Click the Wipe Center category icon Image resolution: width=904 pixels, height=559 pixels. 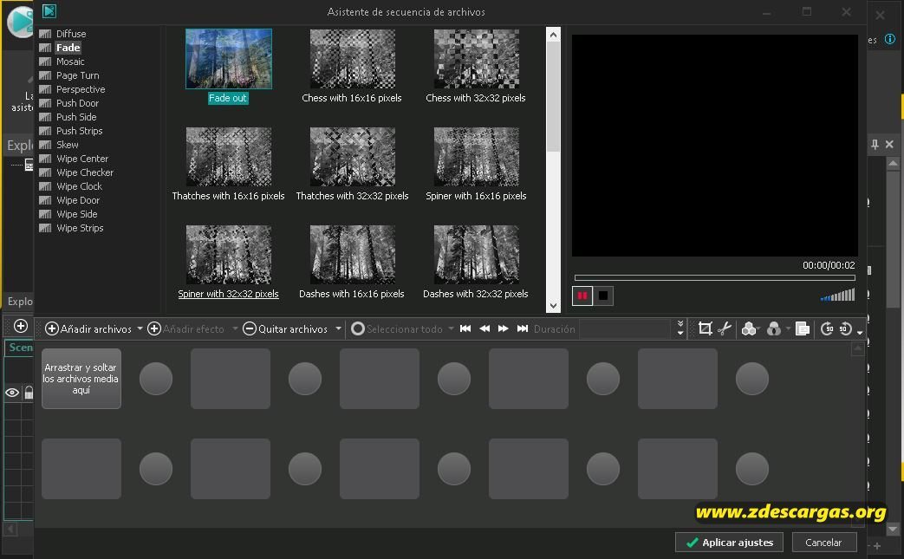tap(45, 159)
